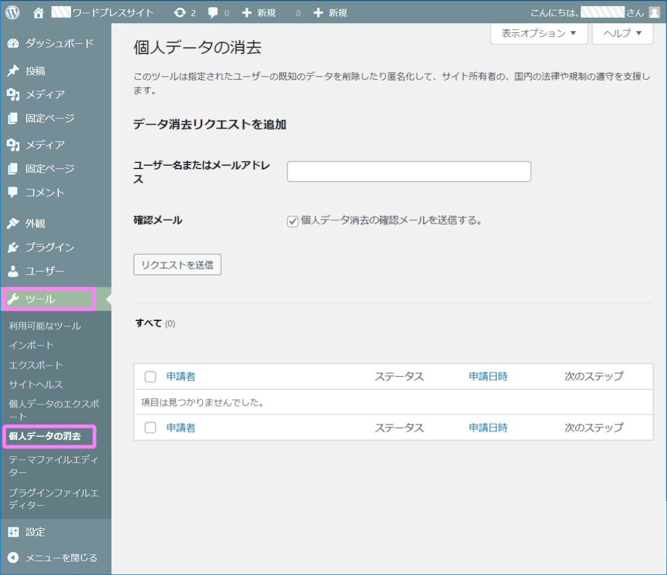Select 個人データのエクスポート in the sidebar
This screenshot has width=667, height=575.
click(50, 410)
